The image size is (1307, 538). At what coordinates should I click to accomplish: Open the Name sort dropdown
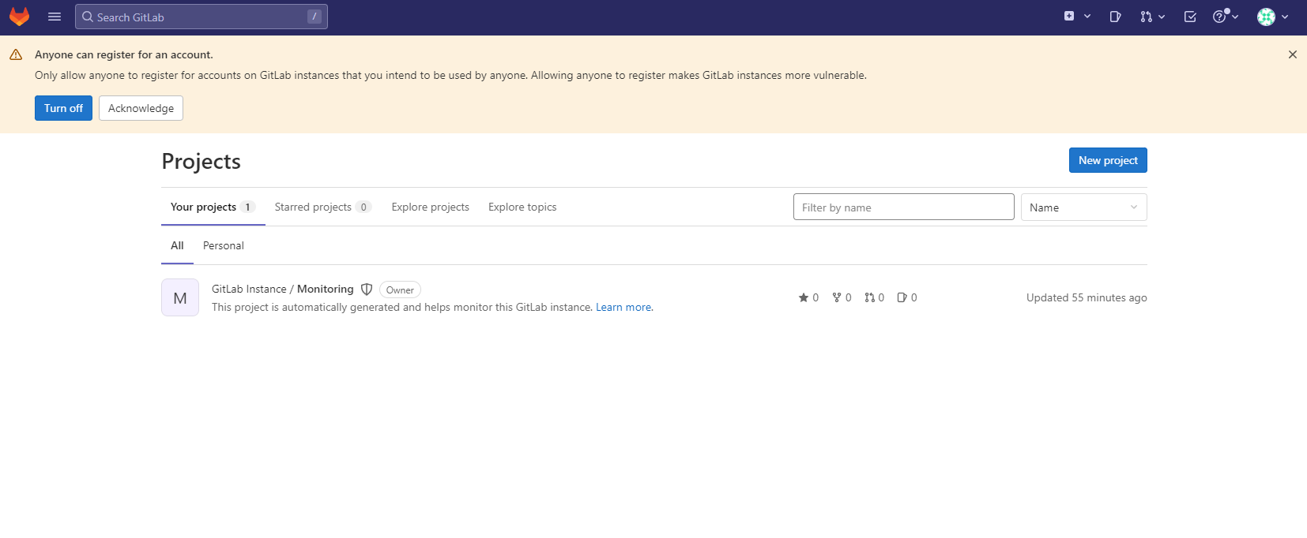tap(1083, 207)
